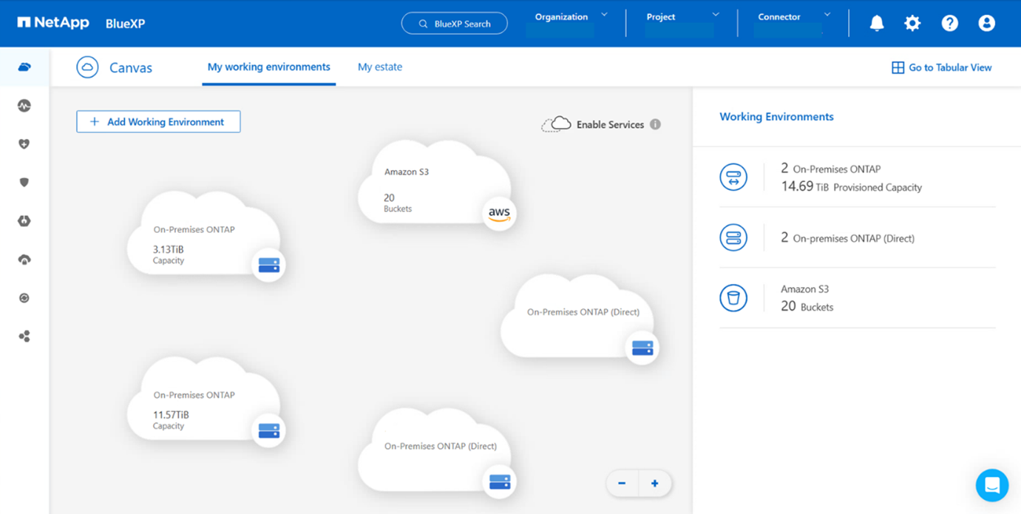Screen dimensions: 1021x514
Task: Click storage icon on right ONTAP (Direct) cloud
Action: (x=642, y=348)
